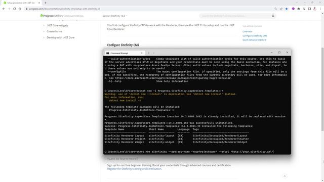Open the Extensions puzzle menu

[x=299, y=9]
